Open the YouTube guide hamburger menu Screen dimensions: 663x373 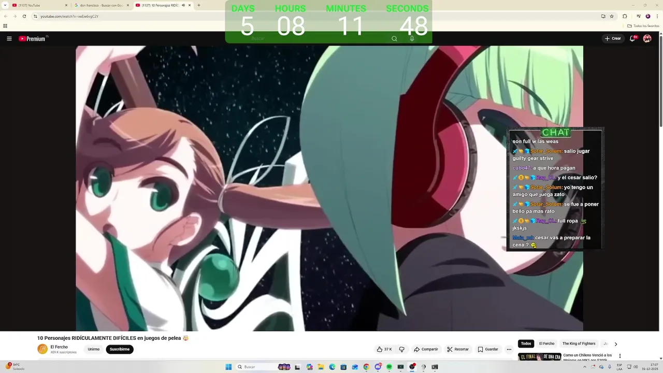coord(9,38)
